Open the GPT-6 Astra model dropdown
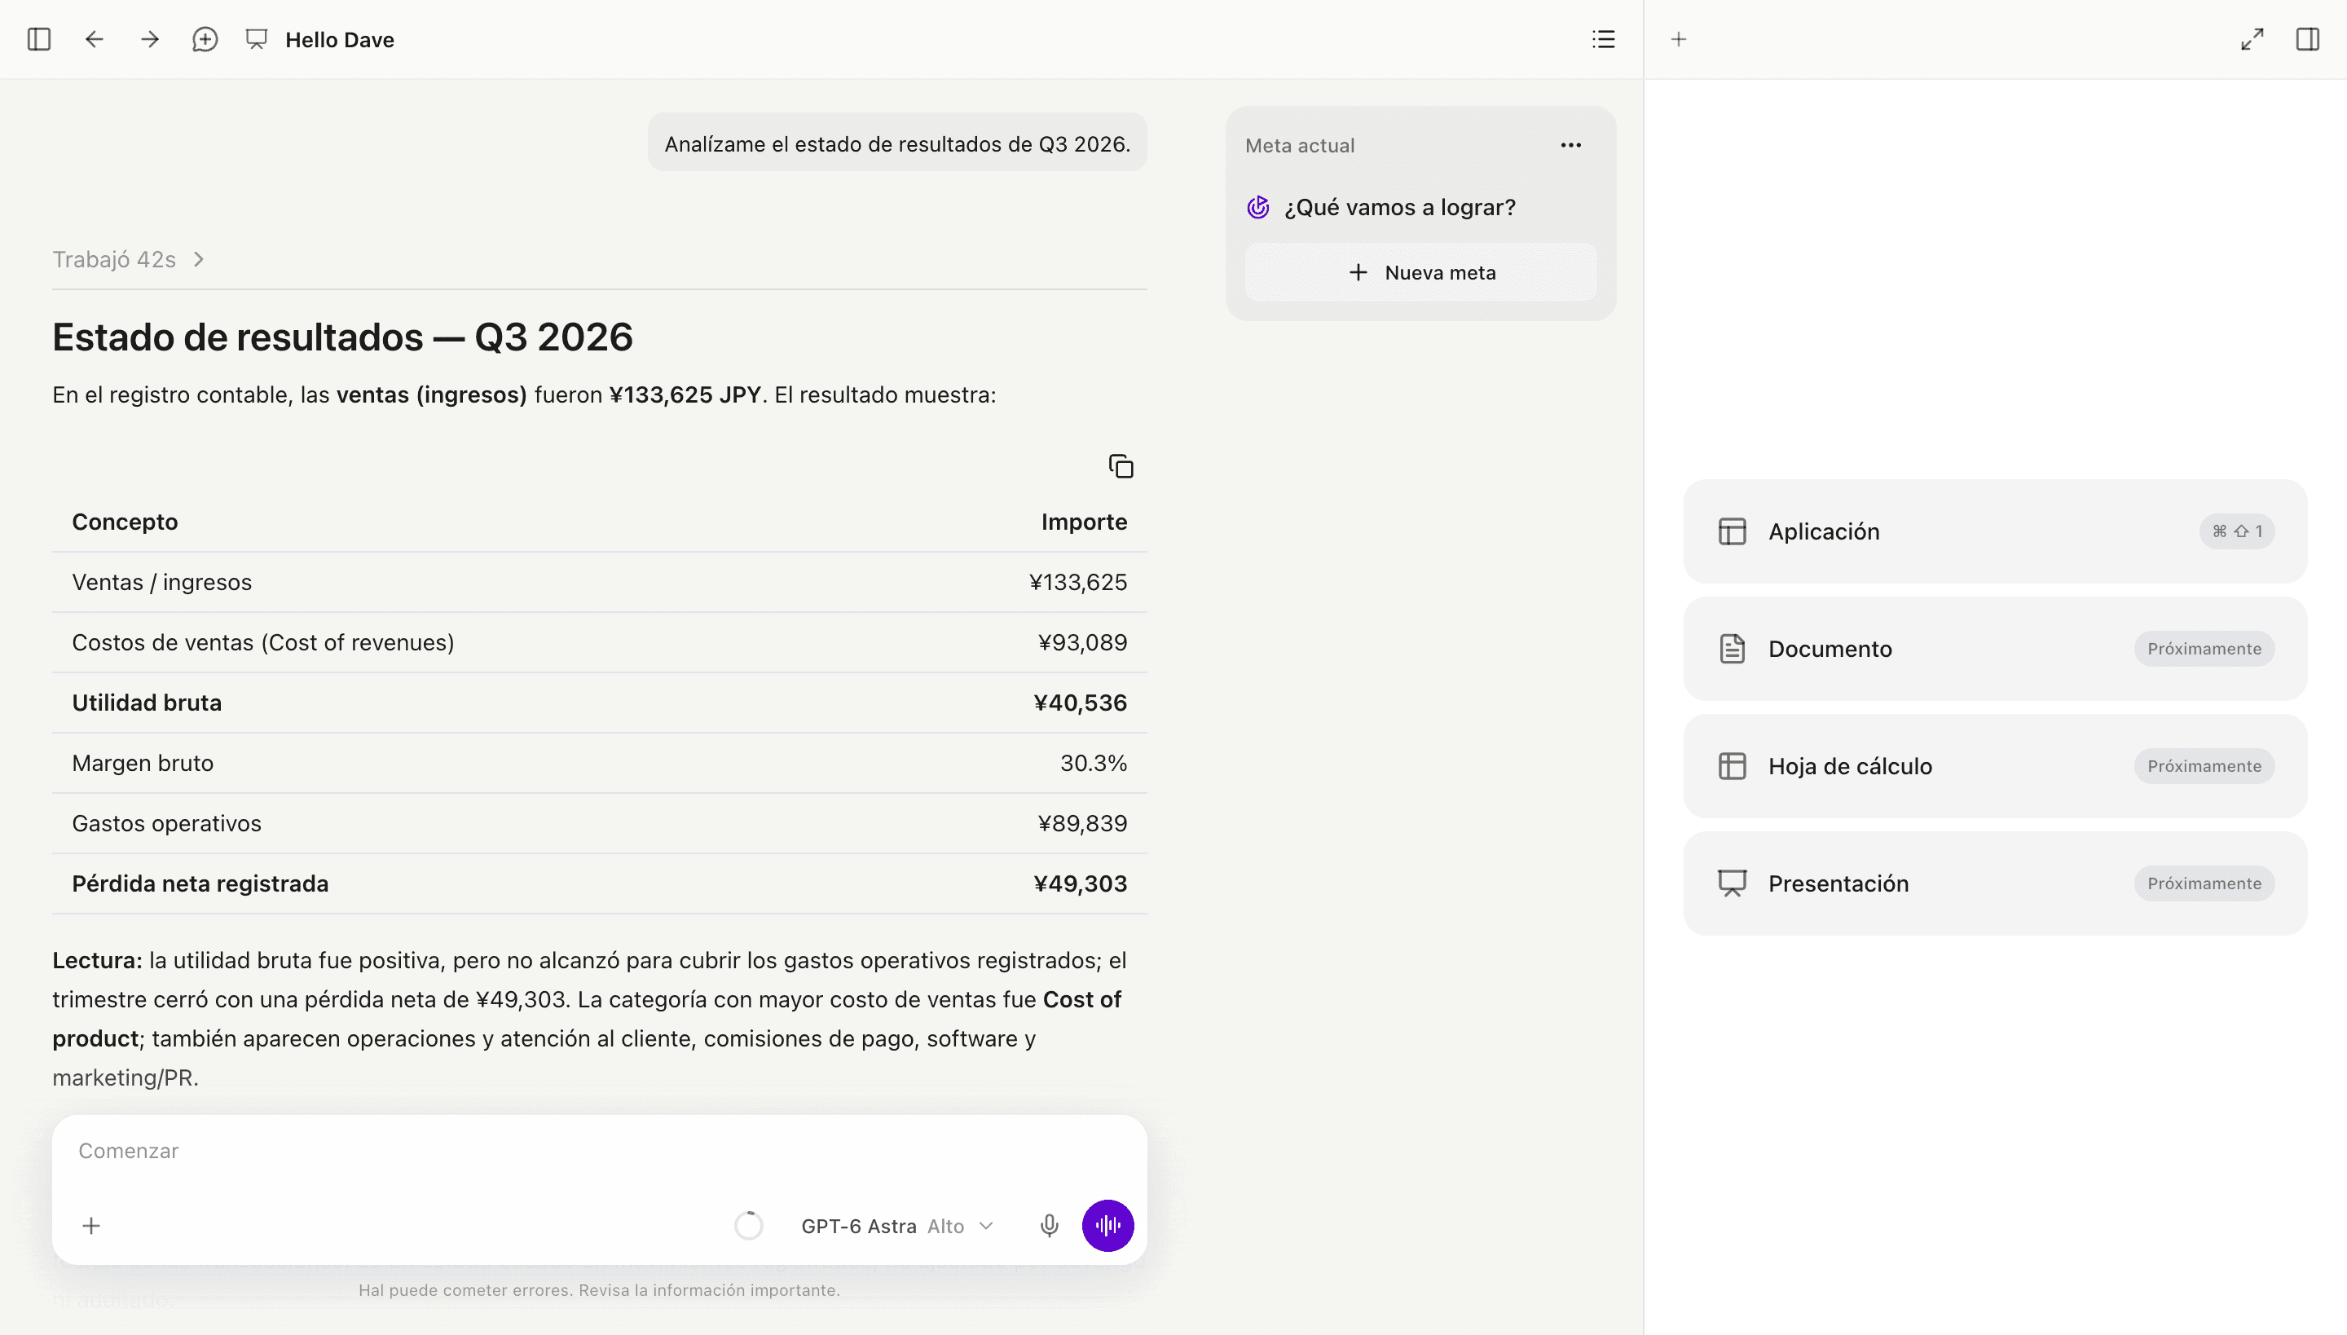2347x1335 pixels. [x=896, y=1226]
